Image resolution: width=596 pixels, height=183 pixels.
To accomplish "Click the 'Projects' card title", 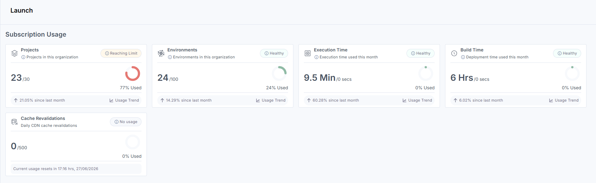I will [x=30, y=50].
